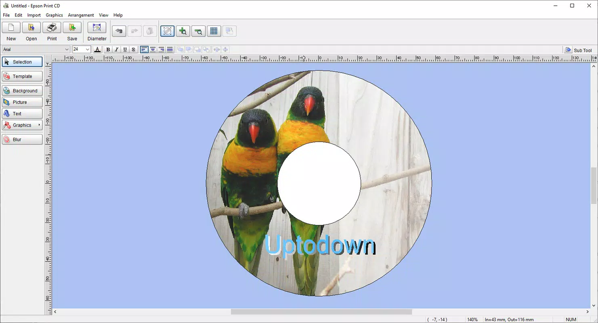Open the Help menu

coord(118,15)
